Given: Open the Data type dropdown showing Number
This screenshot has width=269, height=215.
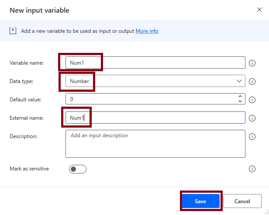Looking at the screenshot, I should coord(155,81).
